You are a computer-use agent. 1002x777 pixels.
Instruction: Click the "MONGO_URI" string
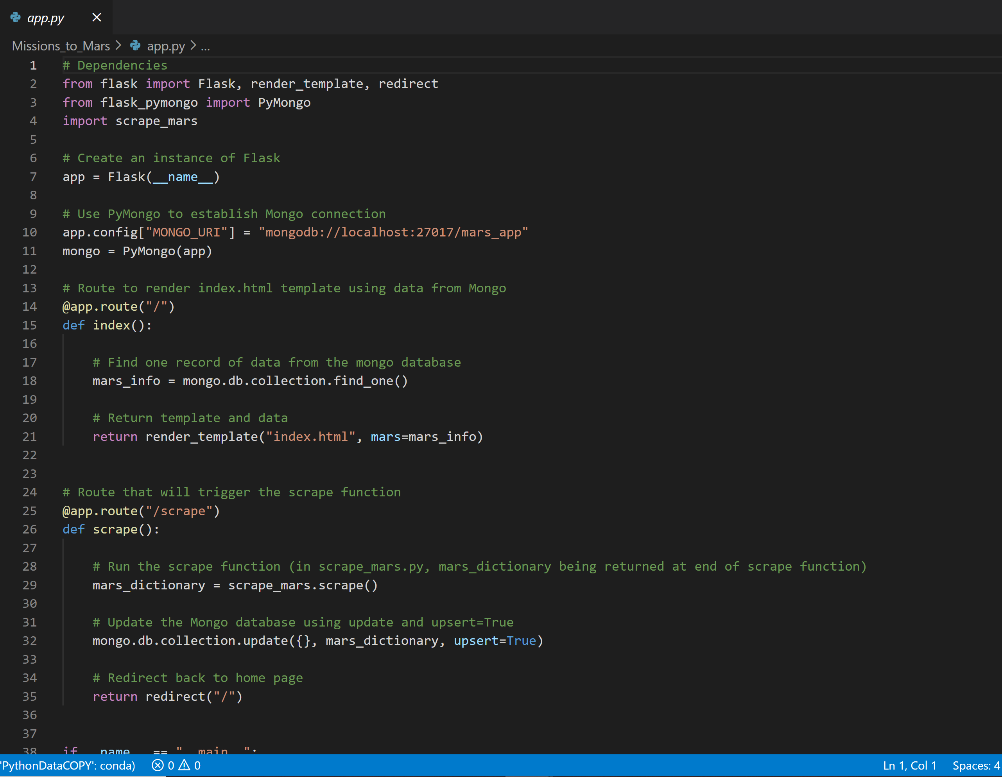[186, 233]
